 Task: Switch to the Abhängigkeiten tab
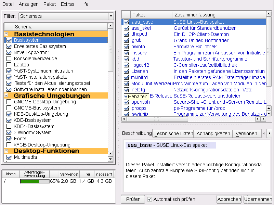pyautogui.click(x=213, y=133)
